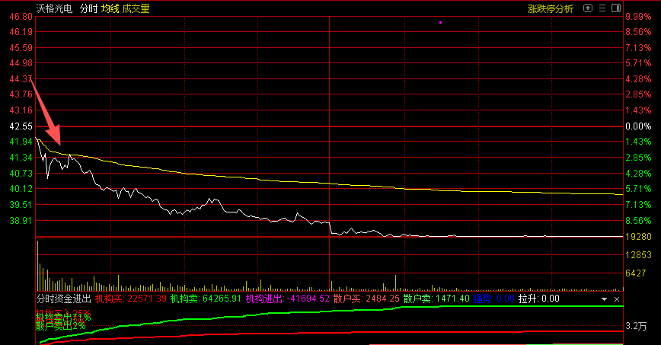This screenshot has height=345, width=661.
Task: Toggle the 成交量 volume label
Action: click(x=136, y=8)
